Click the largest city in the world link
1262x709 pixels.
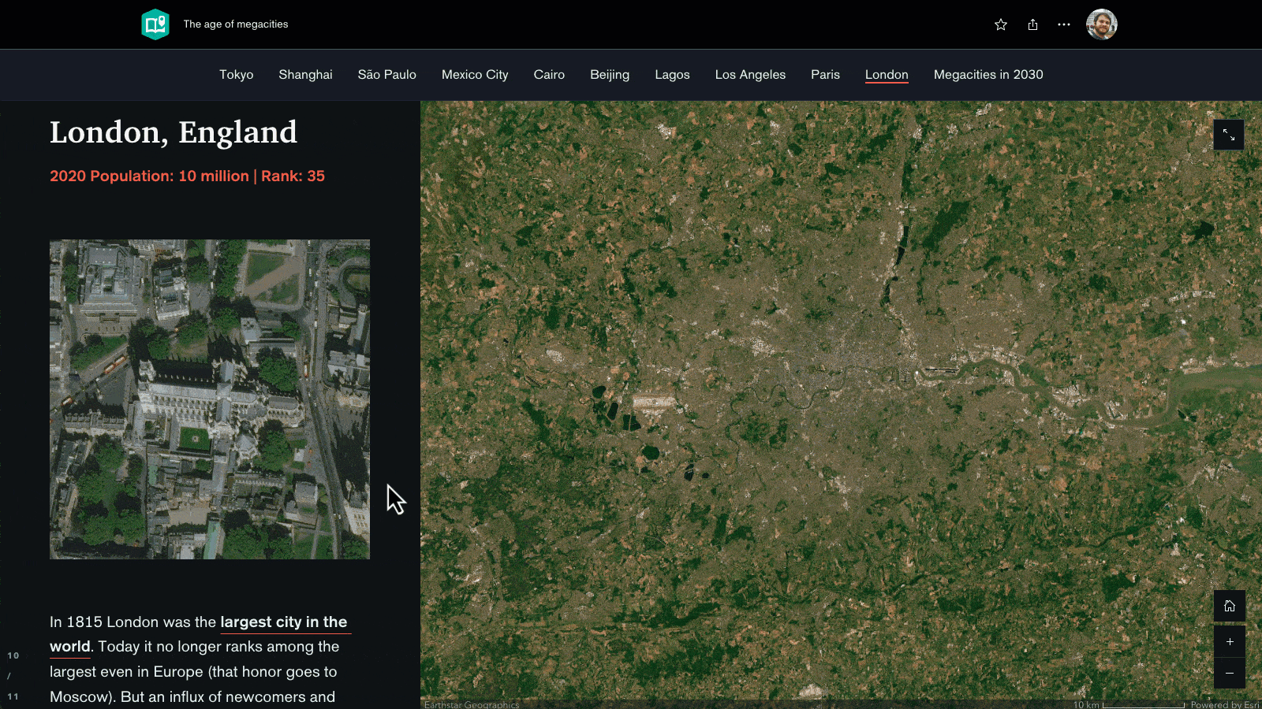(x=286, y=622)
